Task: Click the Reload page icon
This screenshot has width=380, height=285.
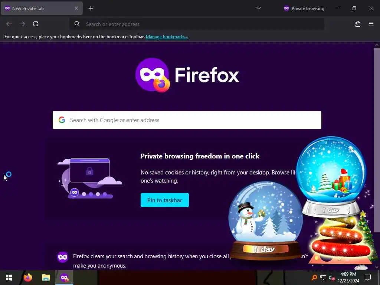Action: (36, 24)
